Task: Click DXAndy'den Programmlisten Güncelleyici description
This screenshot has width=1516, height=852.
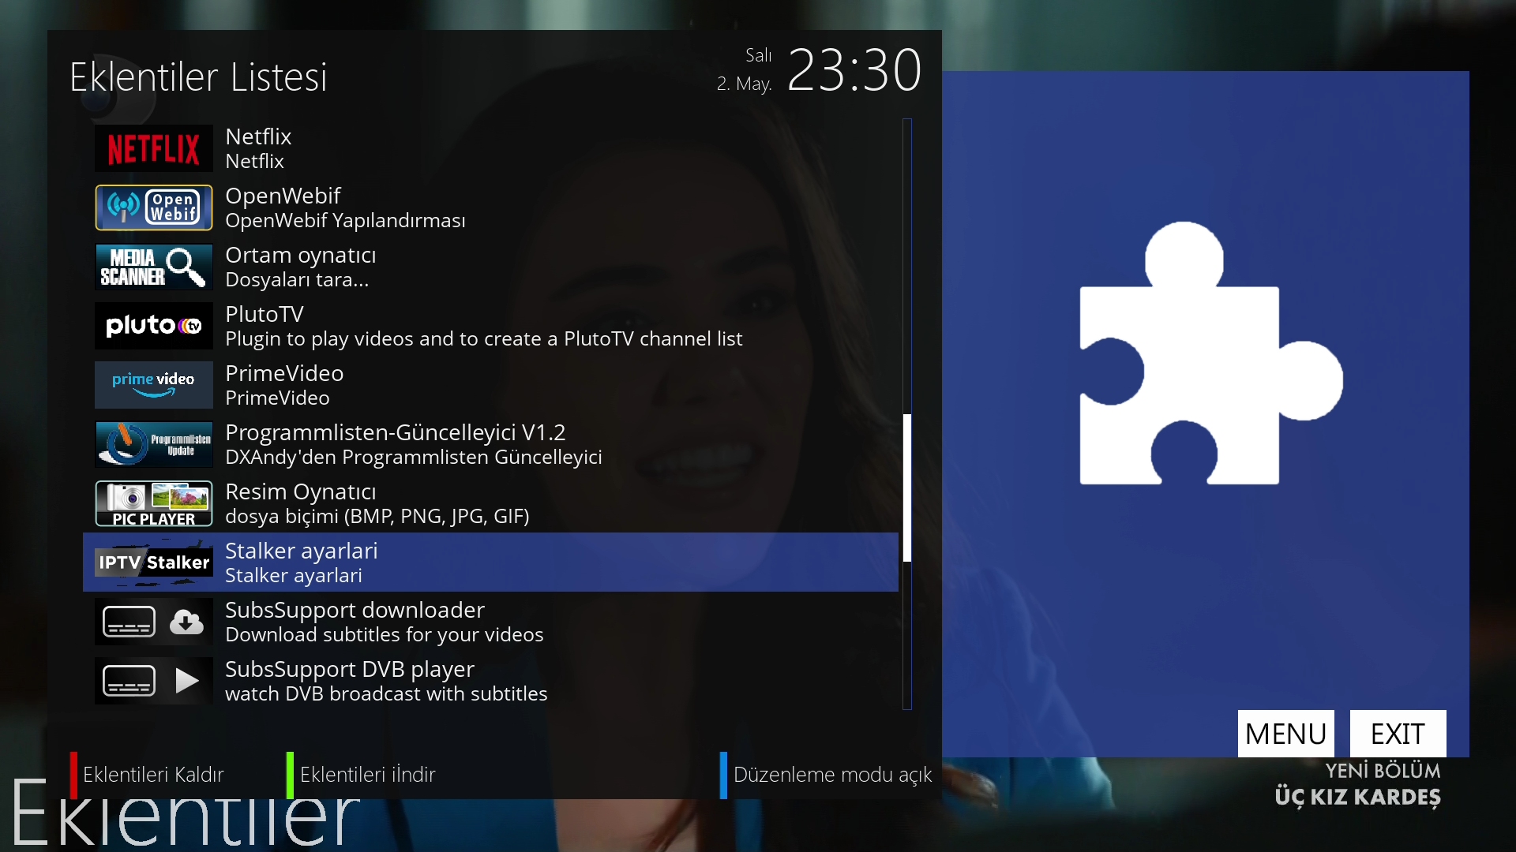Action: pyautogui.click(x=414, y=457)
